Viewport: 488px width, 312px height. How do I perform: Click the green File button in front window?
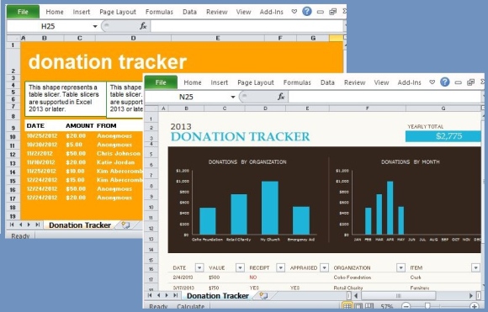[161, 82]
